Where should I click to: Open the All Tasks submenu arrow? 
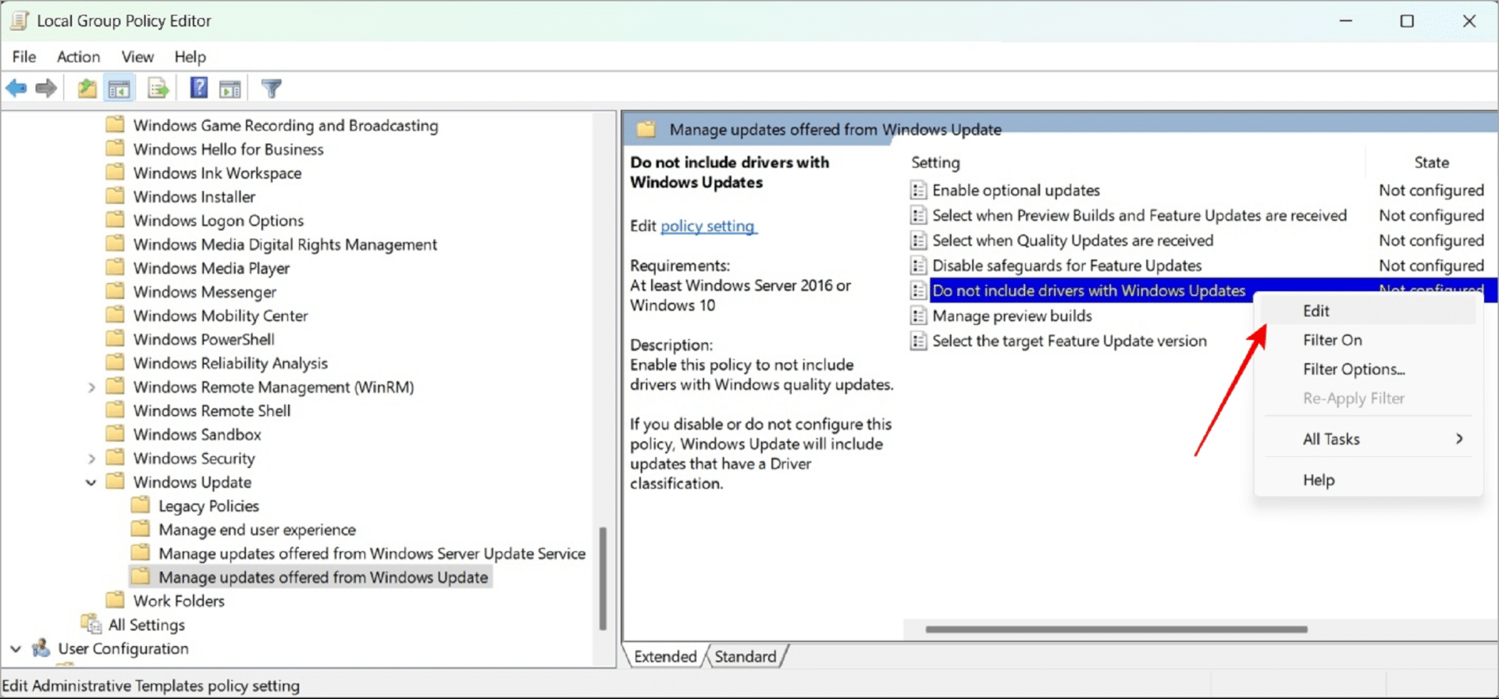pos(1459,439)
